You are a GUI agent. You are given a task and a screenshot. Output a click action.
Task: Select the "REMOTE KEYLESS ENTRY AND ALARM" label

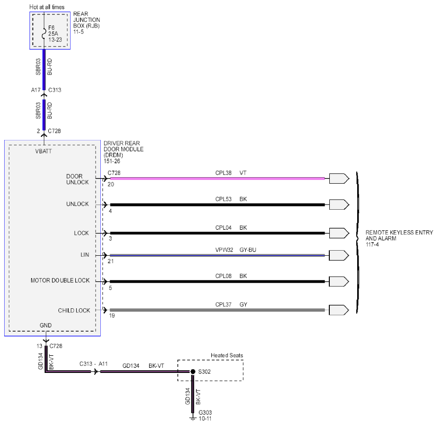pos(399,235)
